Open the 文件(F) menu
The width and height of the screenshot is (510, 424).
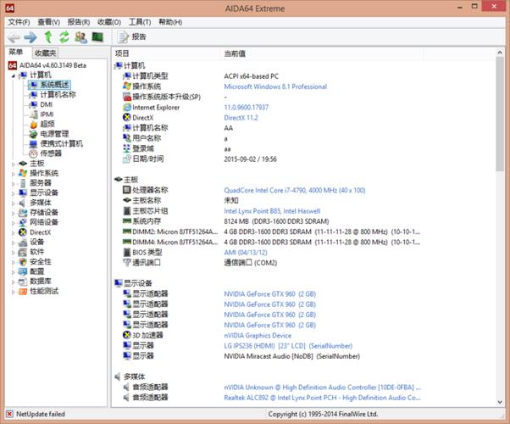click(19, 22)
